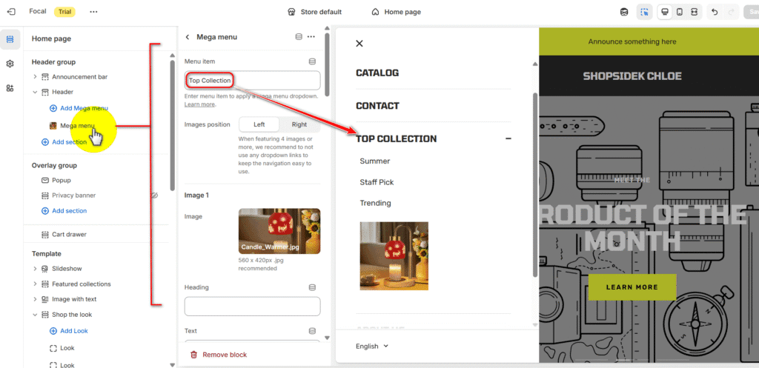759x368 pixels.
Task: Open Mega menu panel three-dot options
Action: (x=311, y=37)
